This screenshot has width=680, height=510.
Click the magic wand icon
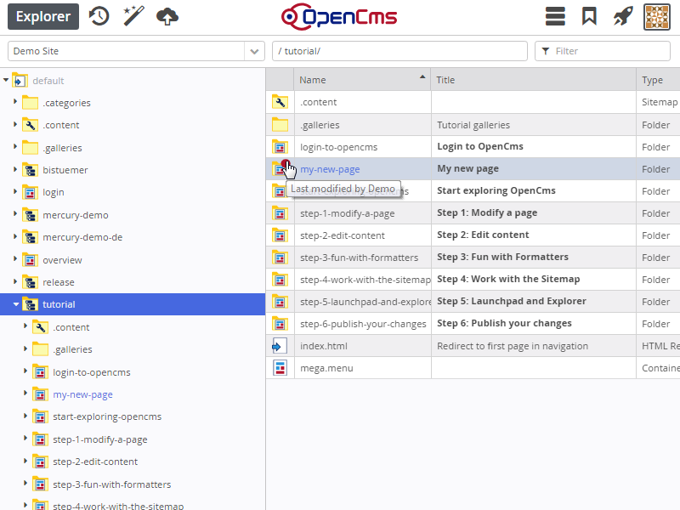(133, 16)
